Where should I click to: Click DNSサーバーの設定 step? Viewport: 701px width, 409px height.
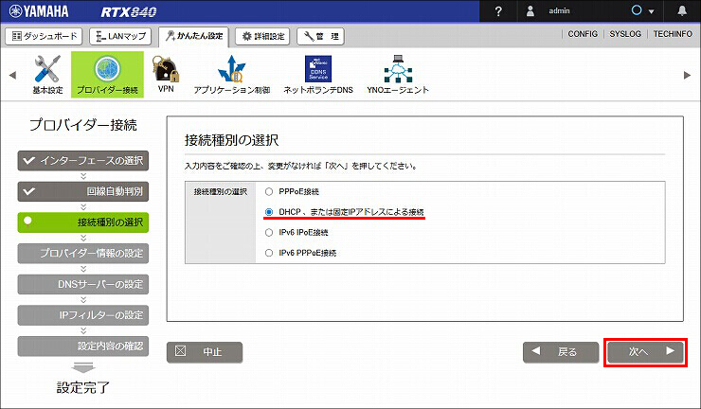pos(83,284)
